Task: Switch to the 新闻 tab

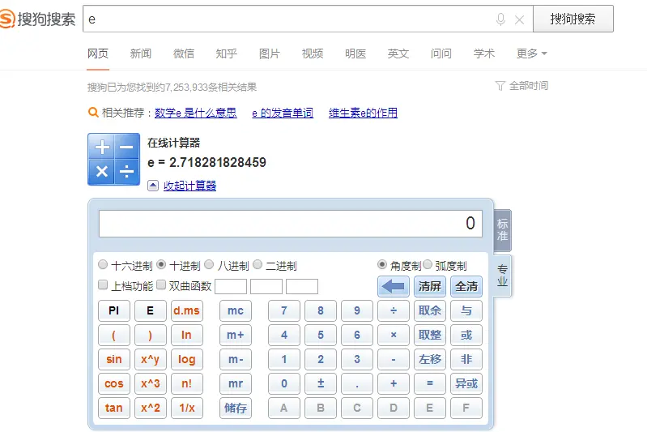Action: coord(141,53)
